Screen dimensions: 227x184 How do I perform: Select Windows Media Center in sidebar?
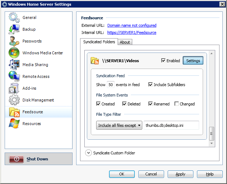pos(43,53)
